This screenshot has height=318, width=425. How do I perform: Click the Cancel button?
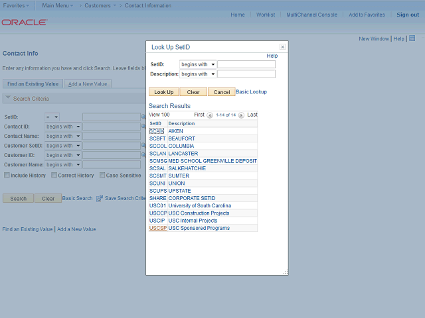pos(221,92)
